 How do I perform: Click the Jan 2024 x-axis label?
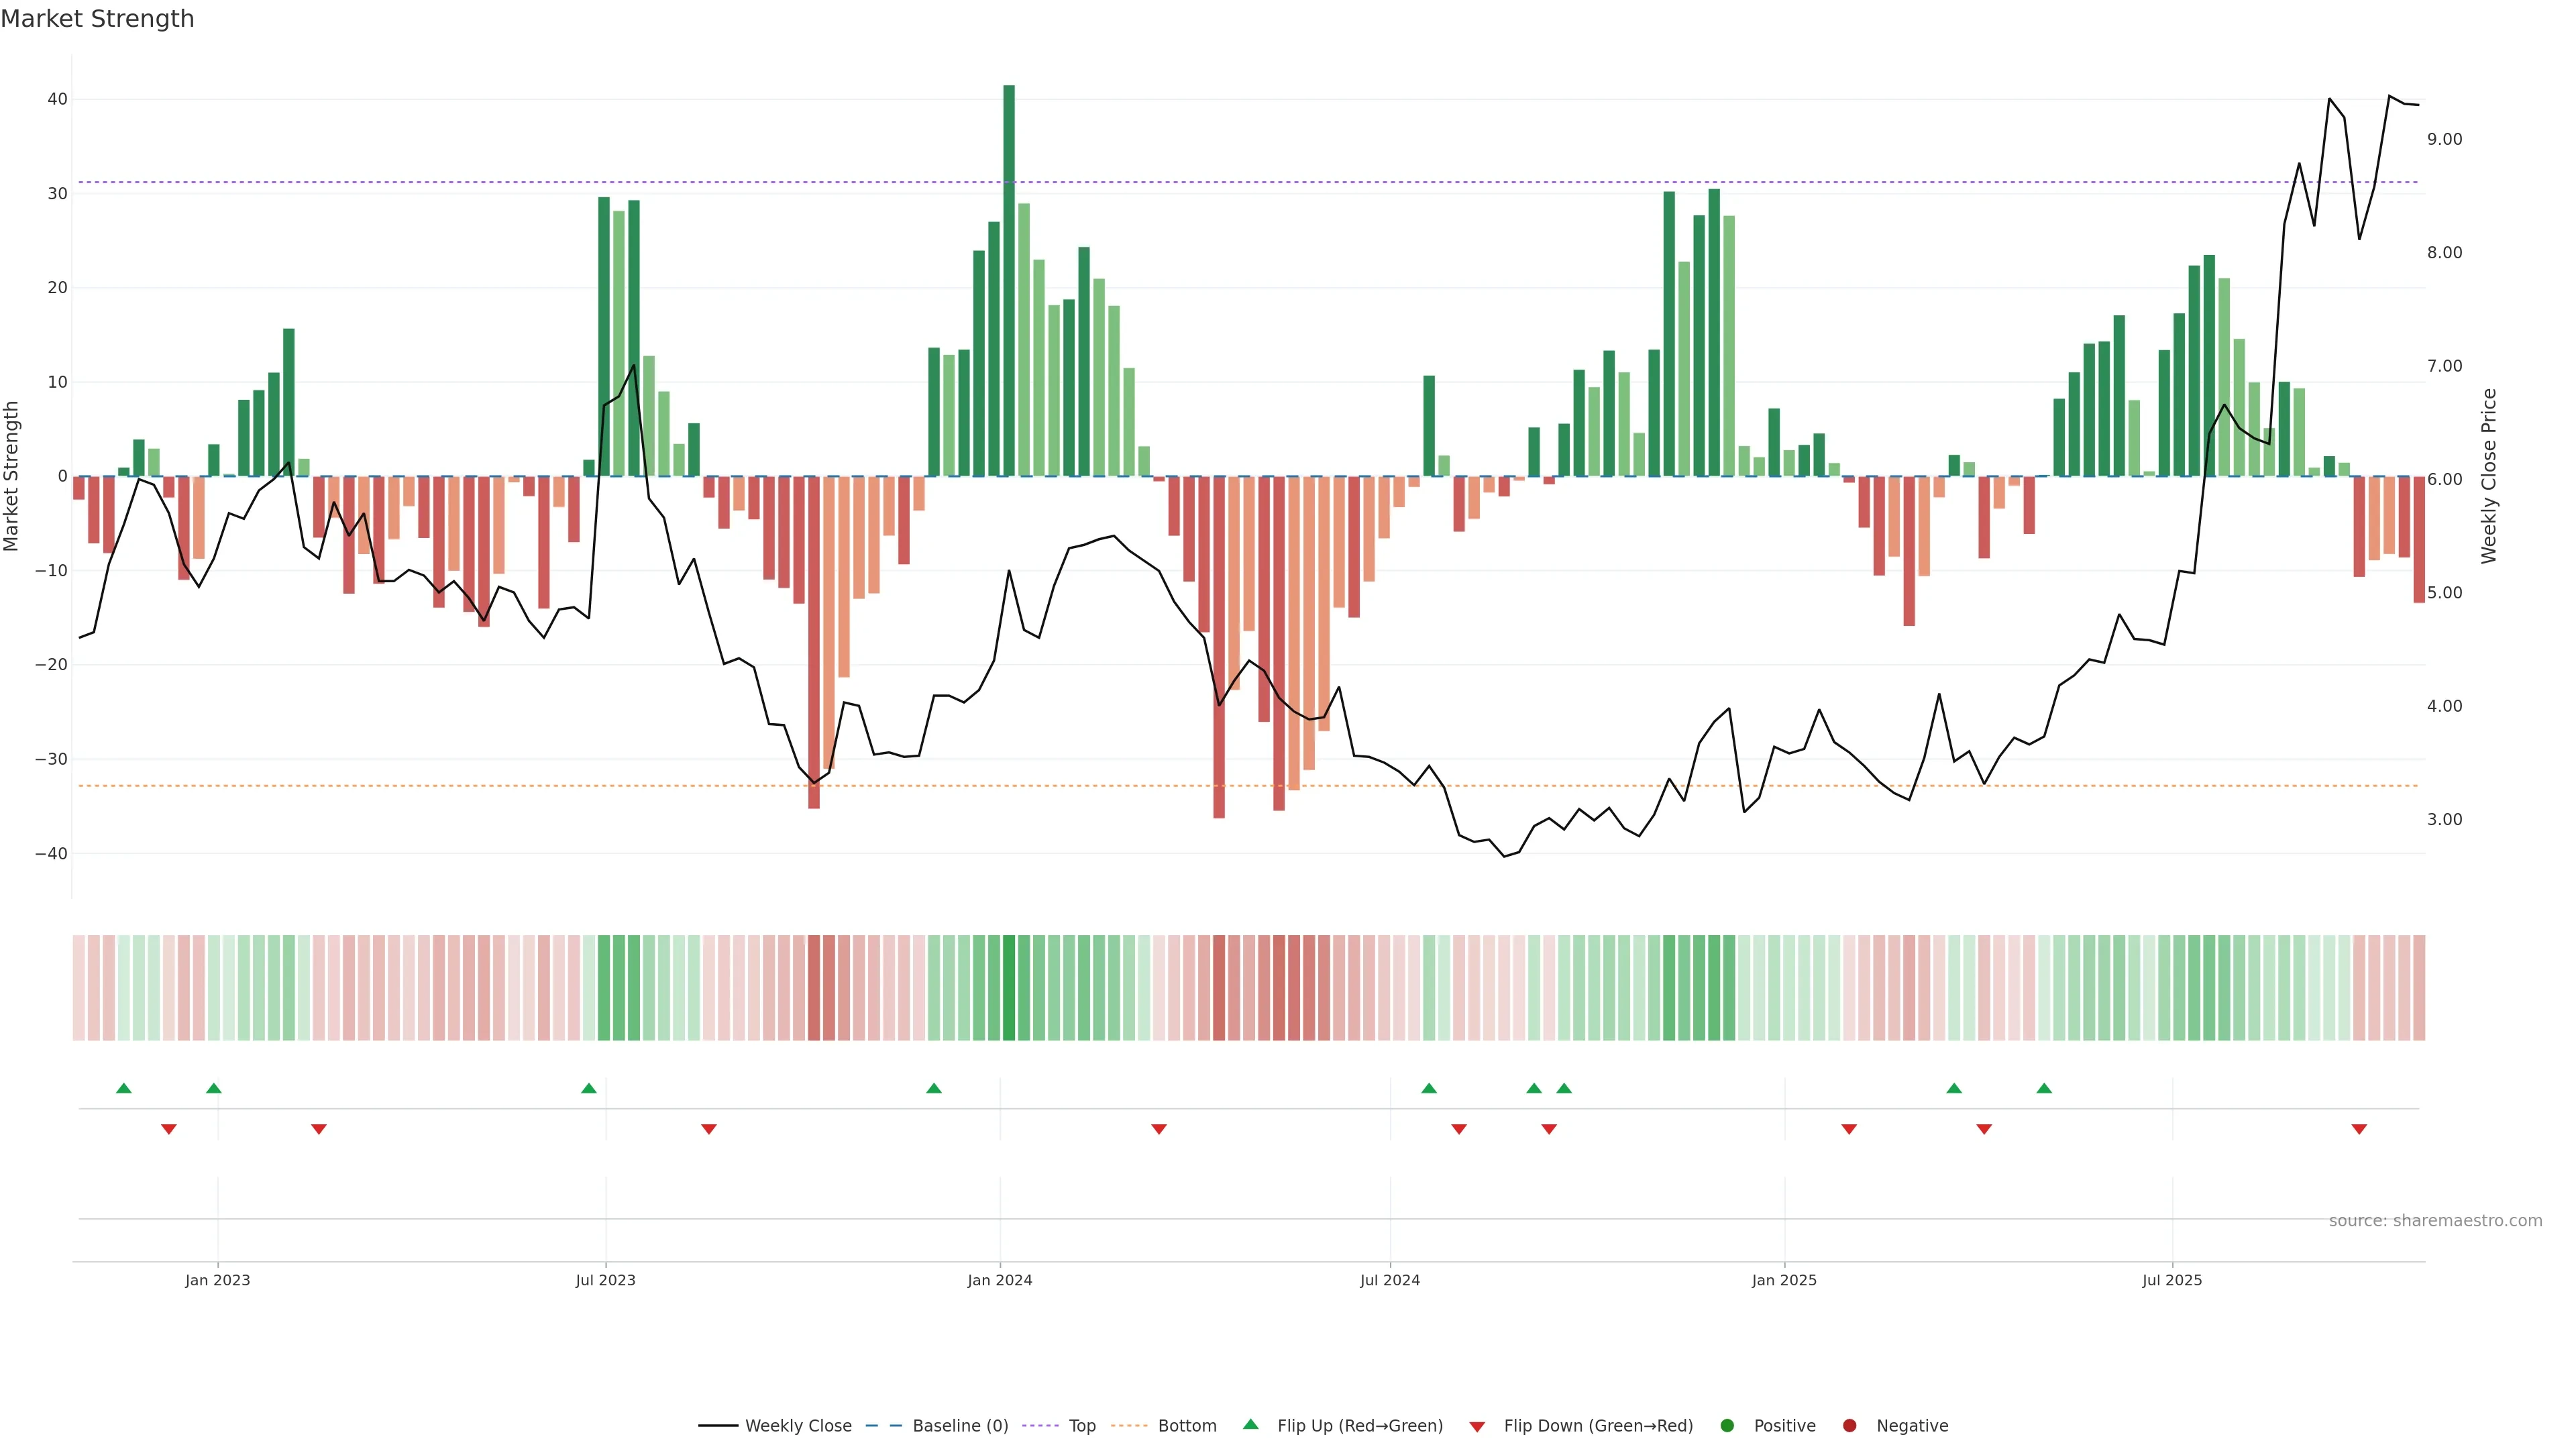(999, 1280)
